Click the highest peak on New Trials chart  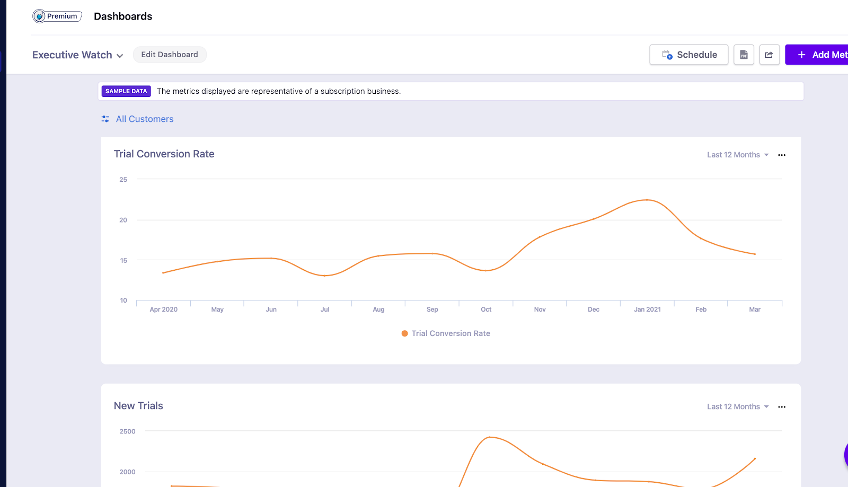(490, 437)
